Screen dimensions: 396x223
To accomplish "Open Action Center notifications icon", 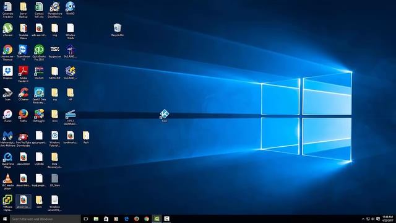I will 378,219.
